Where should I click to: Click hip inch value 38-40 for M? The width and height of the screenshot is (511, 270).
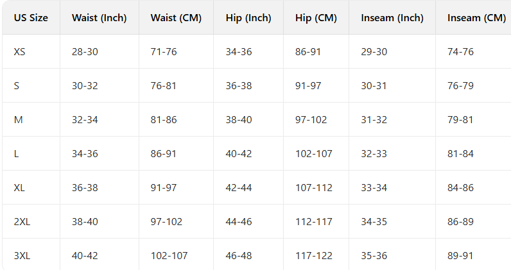pos(239,120)
